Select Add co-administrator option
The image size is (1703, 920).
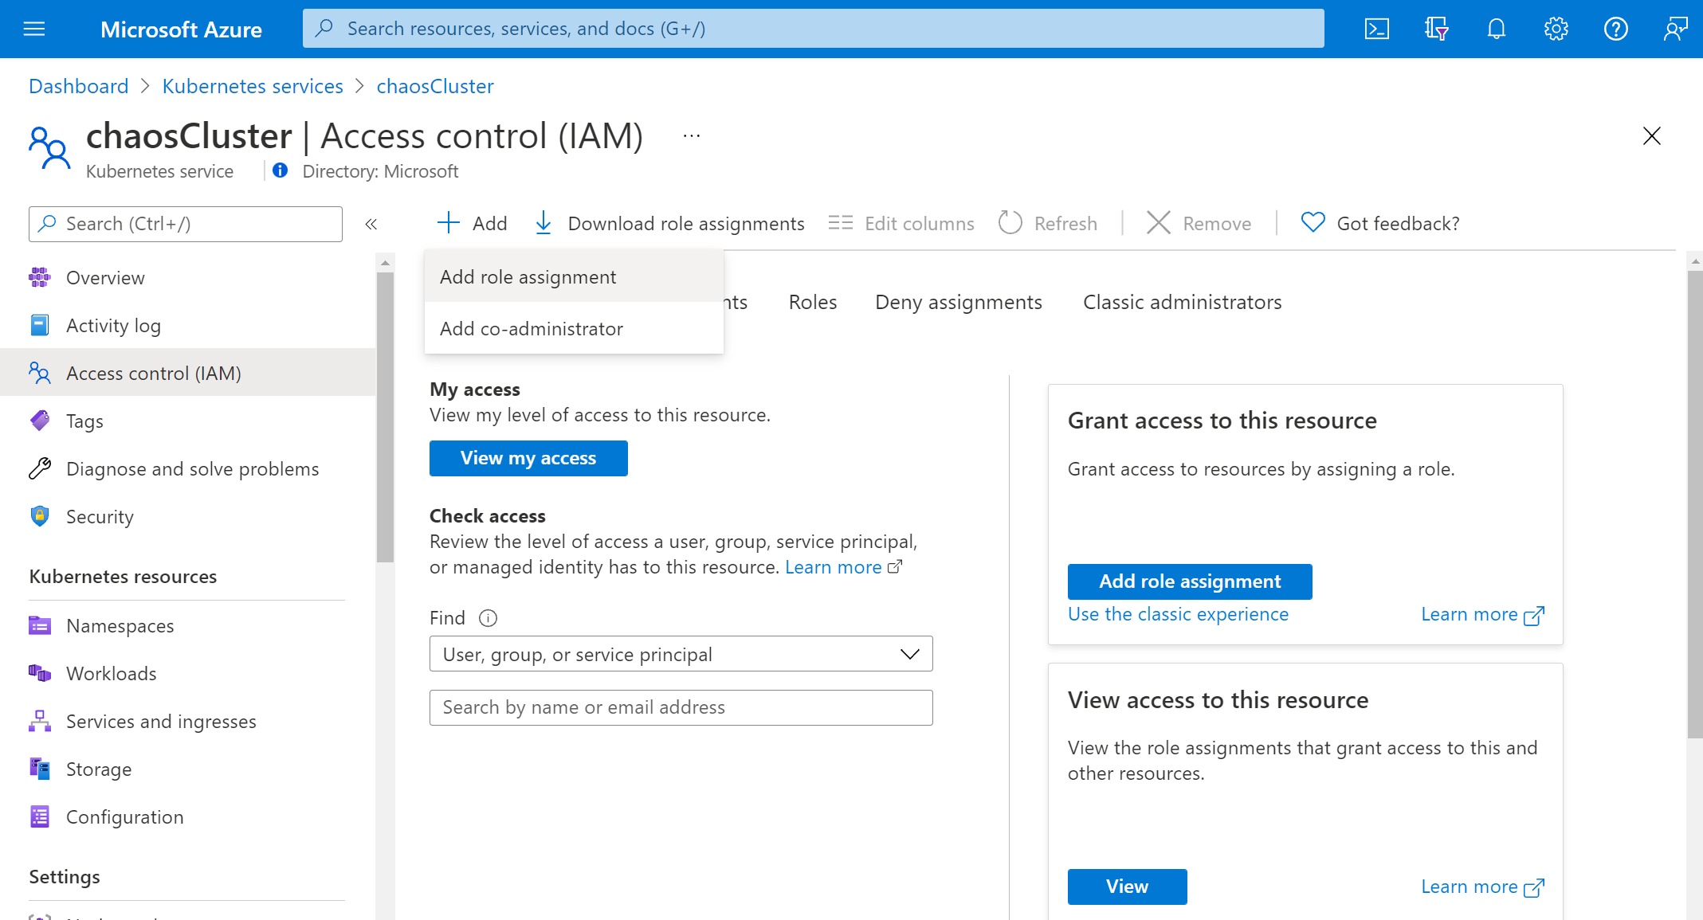click(530, 327)
